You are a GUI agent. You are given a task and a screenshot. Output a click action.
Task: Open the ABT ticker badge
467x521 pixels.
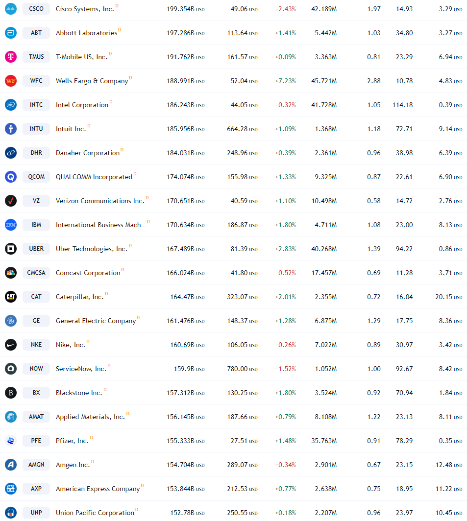36,32
